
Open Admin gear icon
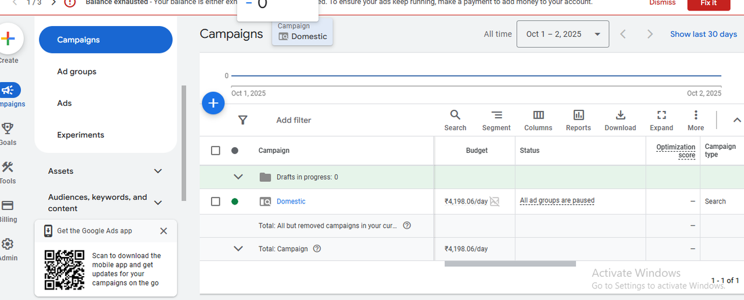(8, 244)
